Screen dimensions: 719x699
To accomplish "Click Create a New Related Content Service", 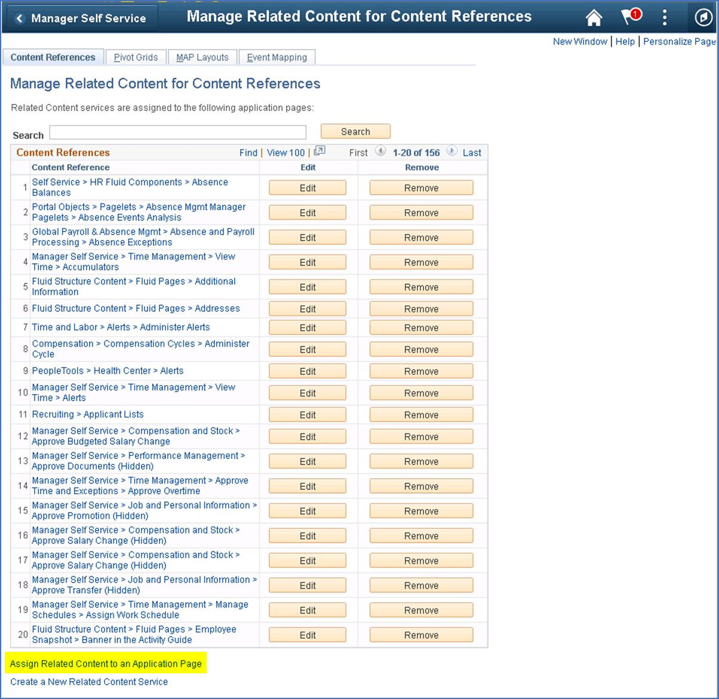I will [x=89, y=682].
